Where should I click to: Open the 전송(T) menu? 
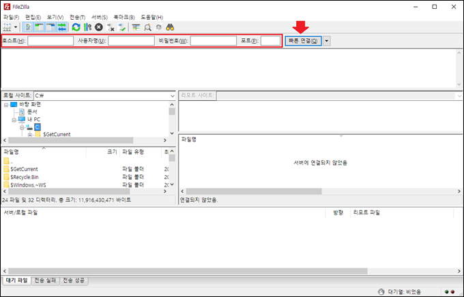point(77,17)
